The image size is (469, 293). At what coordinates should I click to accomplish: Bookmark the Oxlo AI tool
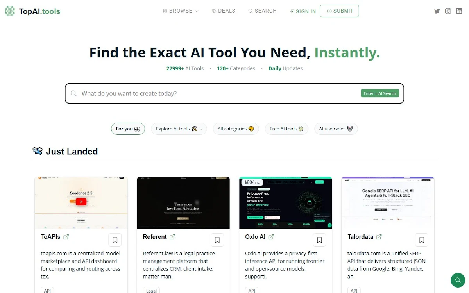(x=319, y=240)
